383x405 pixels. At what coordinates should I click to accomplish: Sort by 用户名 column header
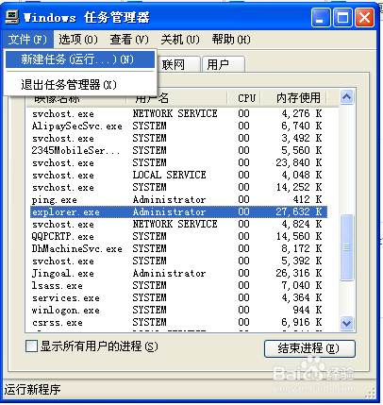coord(176,98)
